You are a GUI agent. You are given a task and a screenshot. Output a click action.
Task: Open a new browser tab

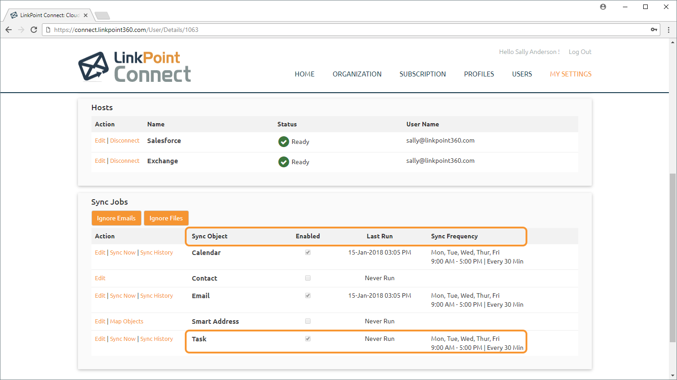(102, 16)
